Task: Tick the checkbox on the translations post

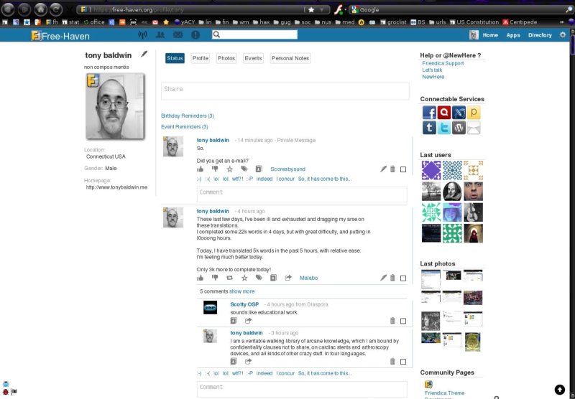Action: pos(403,278)
